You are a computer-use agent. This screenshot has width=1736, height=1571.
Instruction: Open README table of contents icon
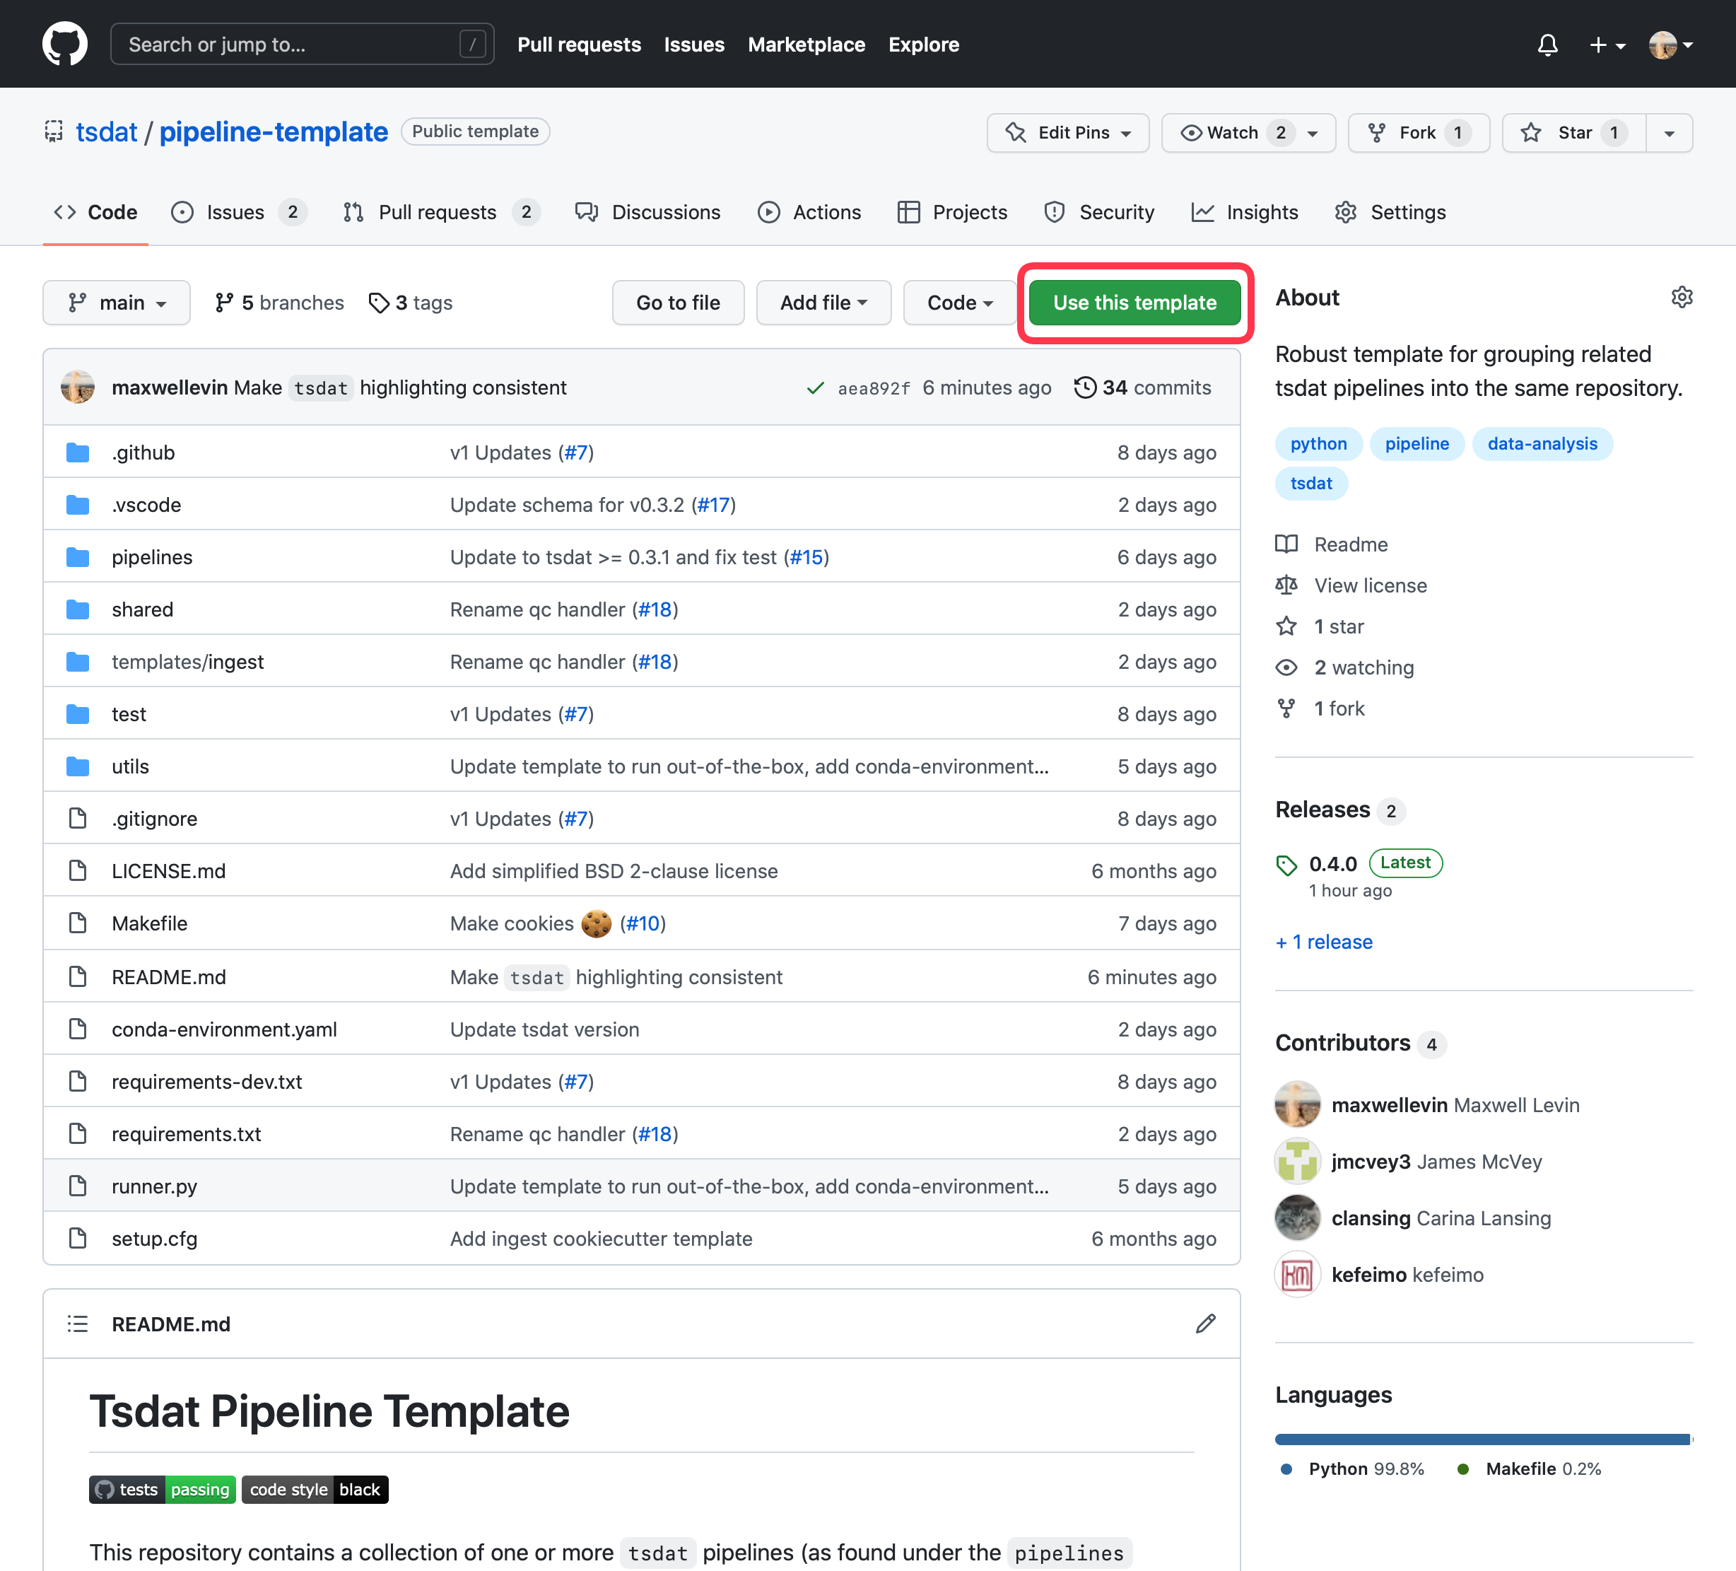click(x=78, y=1324)
